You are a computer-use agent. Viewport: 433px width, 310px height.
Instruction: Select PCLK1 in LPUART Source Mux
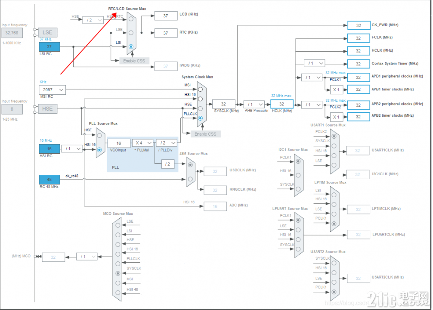pyautogui.click(x=298, y=220)
